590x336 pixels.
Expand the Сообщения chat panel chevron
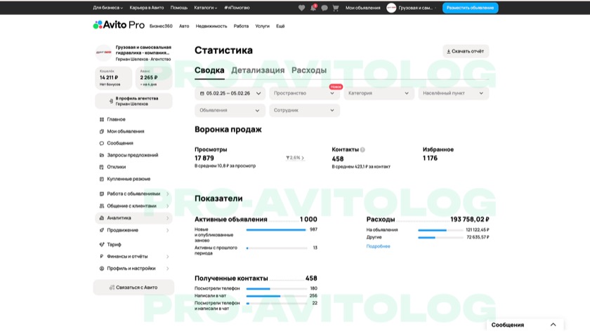pyautogui.click(x=553, y=325)
